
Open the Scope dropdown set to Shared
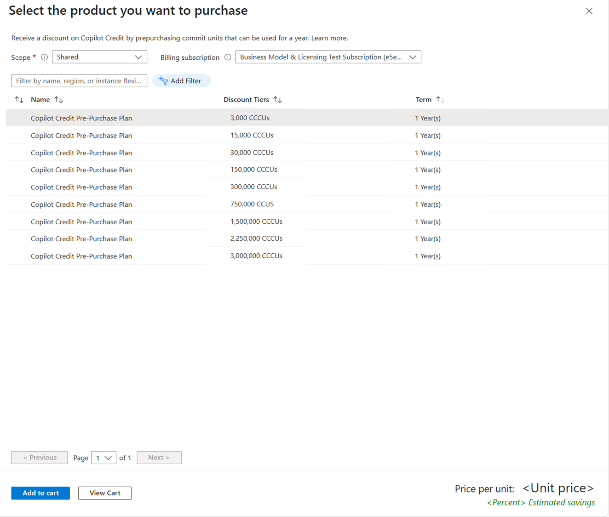99,57
